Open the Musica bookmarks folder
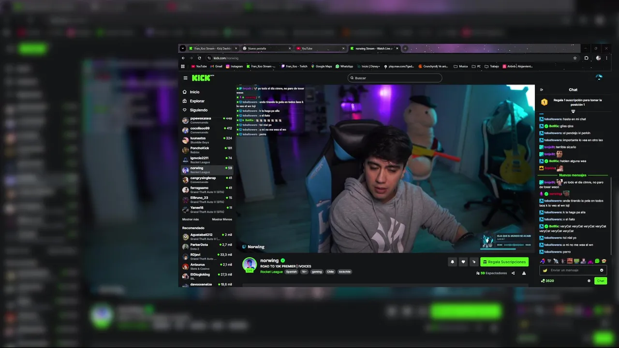This screenshot has height=348, width=619. click(x=461, y=66)
